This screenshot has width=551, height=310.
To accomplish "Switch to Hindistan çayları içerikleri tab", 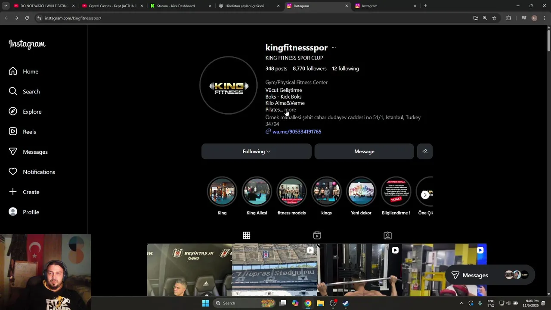I will tap(249, 6).
